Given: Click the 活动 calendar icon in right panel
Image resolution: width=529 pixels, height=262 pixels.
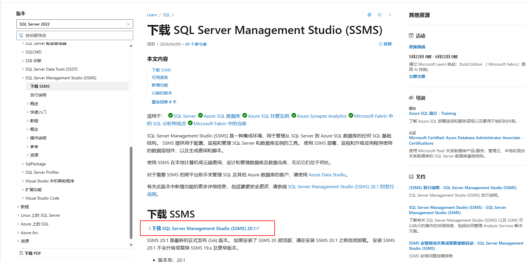Looking at the screenshot, I should pos(411,35).
